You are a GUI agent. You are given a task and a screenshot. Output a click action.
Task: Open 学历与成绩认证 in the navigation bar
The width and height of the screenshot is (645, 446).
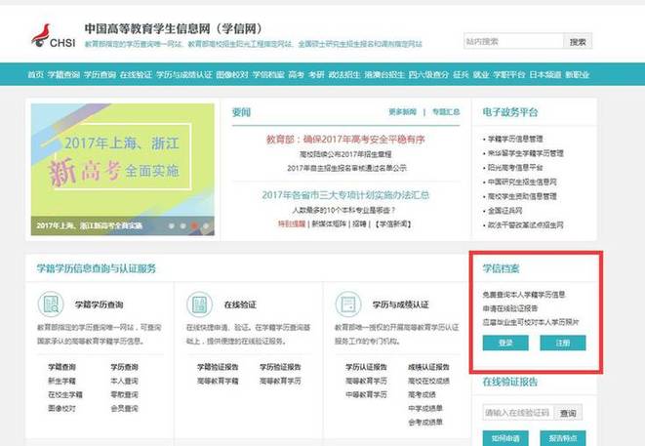coord(184,74)
